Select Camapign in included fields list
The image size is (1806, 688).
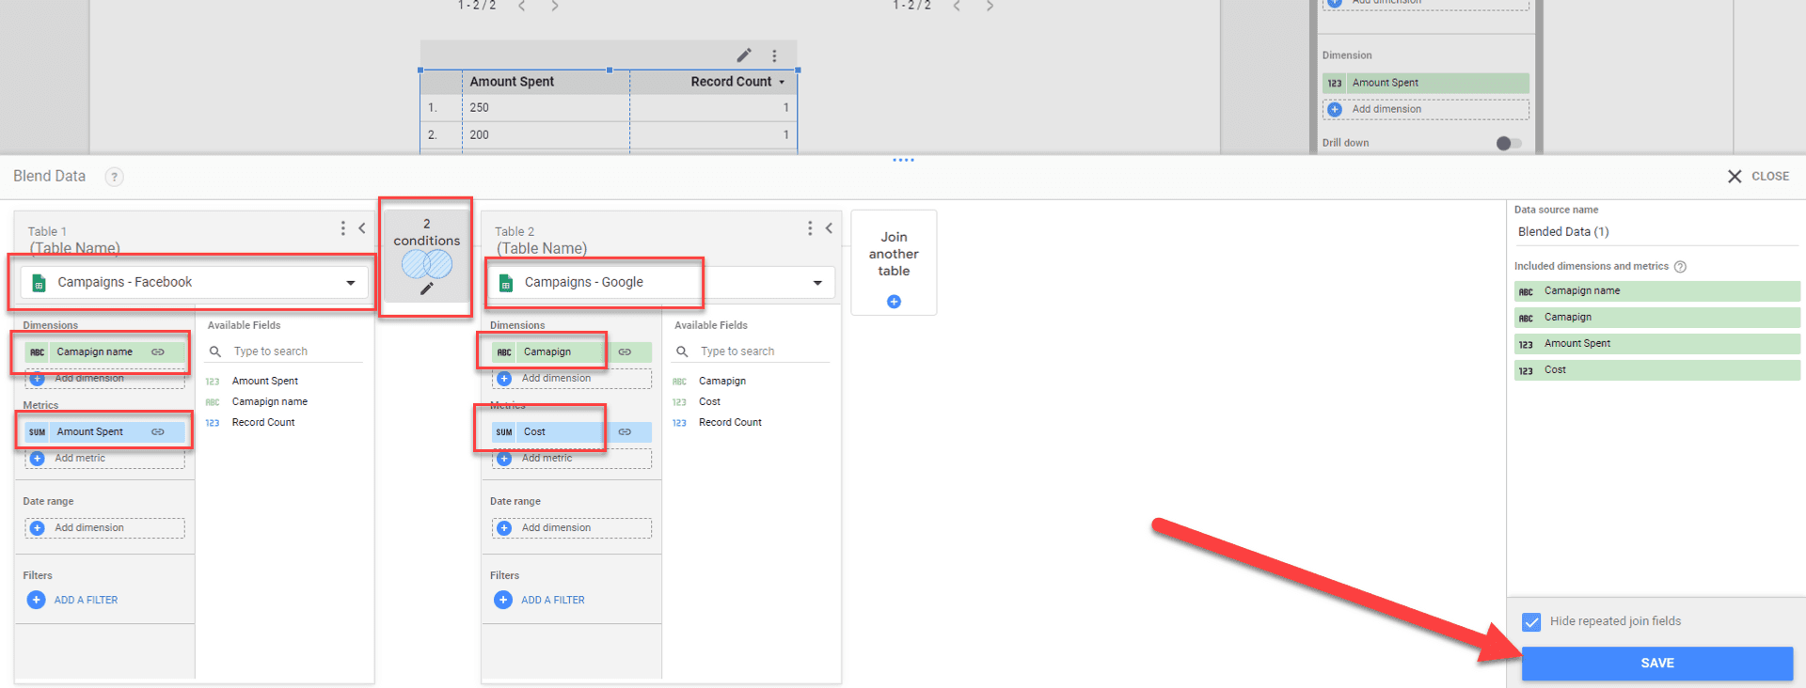point(1657,318)
